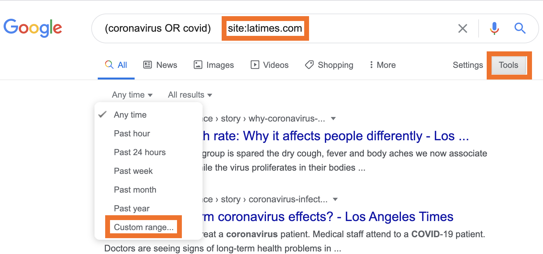Screen dimensions: 543x254
Task: Expand arrow beside why-coronavirus result URL
Action: (x=333, y=119)
